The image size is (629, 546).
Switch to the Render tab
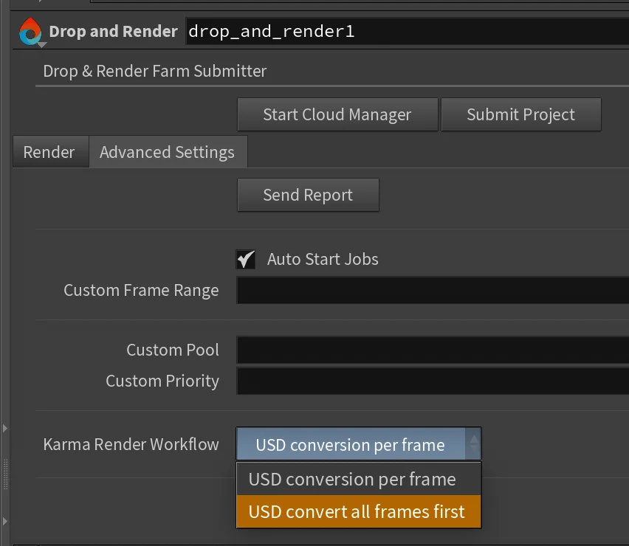(x=49, y=152)
